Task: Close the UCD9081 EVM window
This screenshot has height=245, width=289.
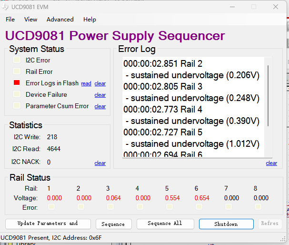Action: tap(276, 7)
